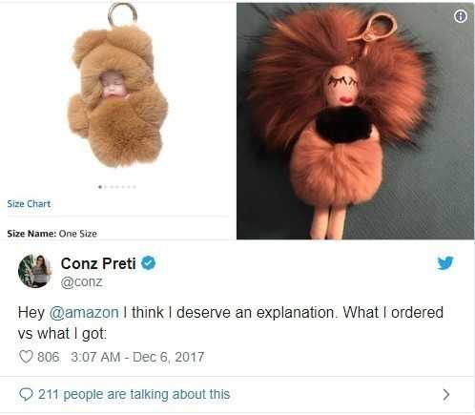Click the @amazon mention link

pyautogui.click(x=84, y=312)
